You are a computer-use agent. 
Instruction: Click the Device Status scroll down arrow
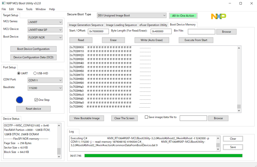(x=59, y=156)
